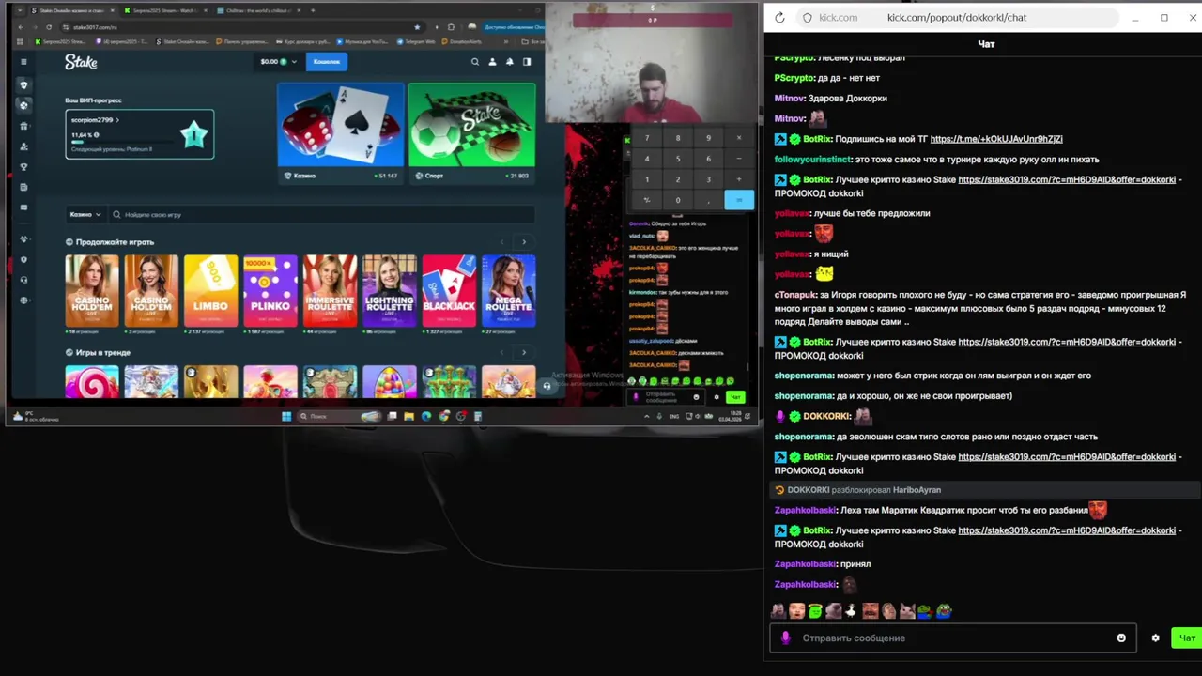Open the Telegram Web bookmark

pyautogui.click(x=416, y=41)
